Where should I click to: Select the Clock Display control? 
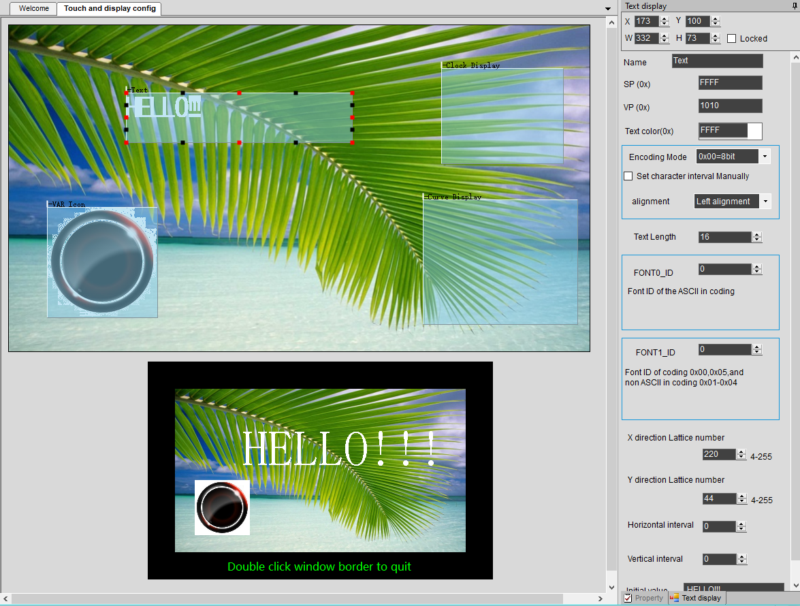point(502,116)
